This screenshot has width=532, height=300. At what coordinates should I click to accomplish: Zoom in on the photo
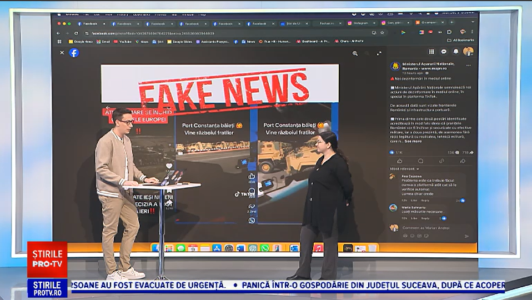click(x=355, y=53)
